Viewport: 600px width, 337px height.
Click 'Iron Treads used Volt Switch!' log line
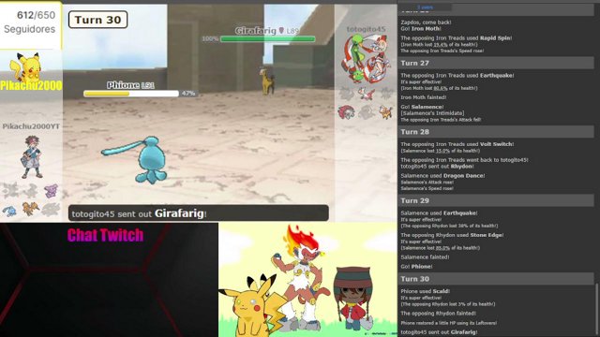click(x=457, y=144)
